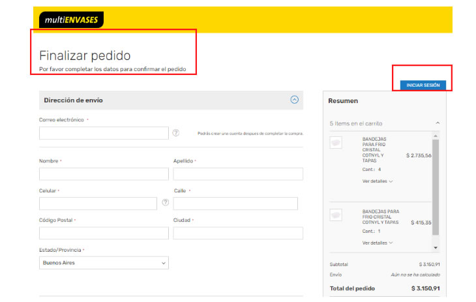Screen dimensions: 476x302
Task: Expand Ver detalles for first cart item
Action: click(378, 181)
